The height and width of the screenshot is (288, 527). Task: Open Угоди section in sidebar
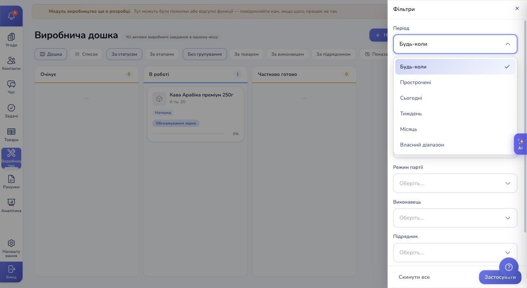11,40
